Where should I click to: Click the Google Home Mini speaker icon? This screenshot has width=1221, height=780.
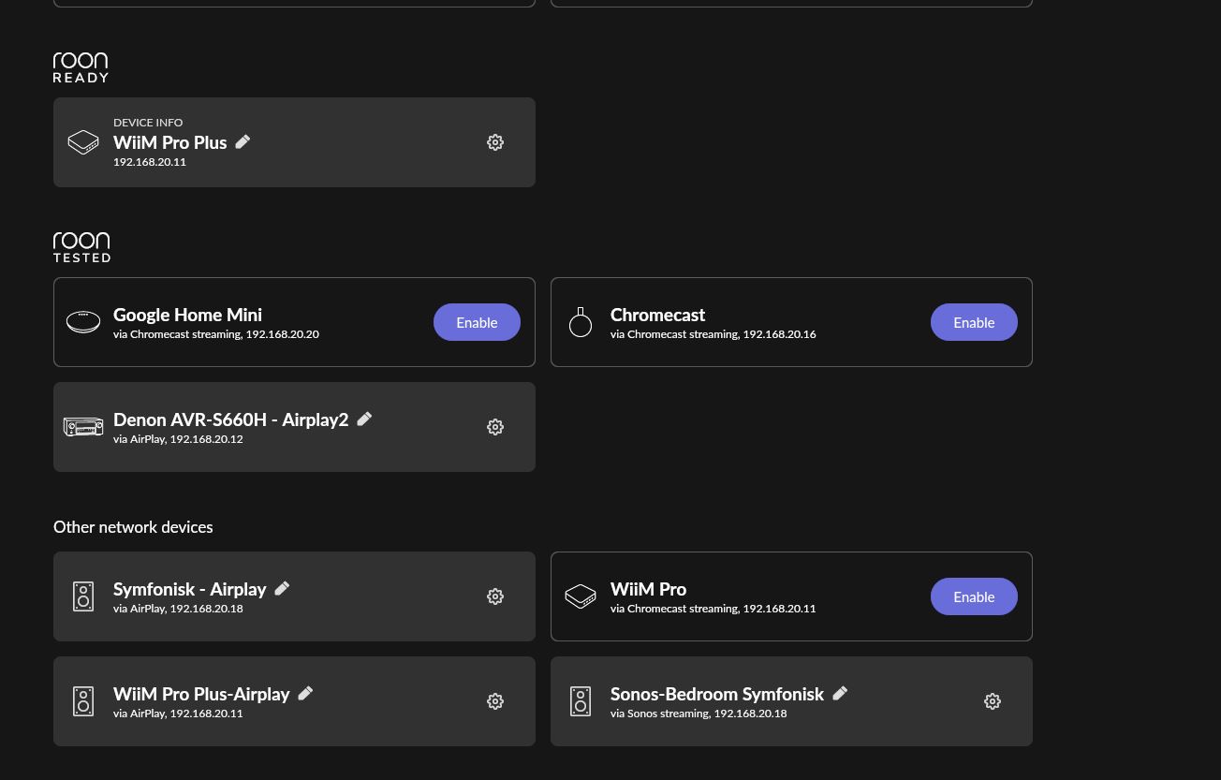click(x=83, y=322)
